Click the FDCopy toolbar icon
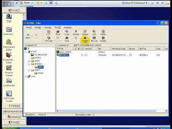Screen dimensions: 172x129 (49, 39)
